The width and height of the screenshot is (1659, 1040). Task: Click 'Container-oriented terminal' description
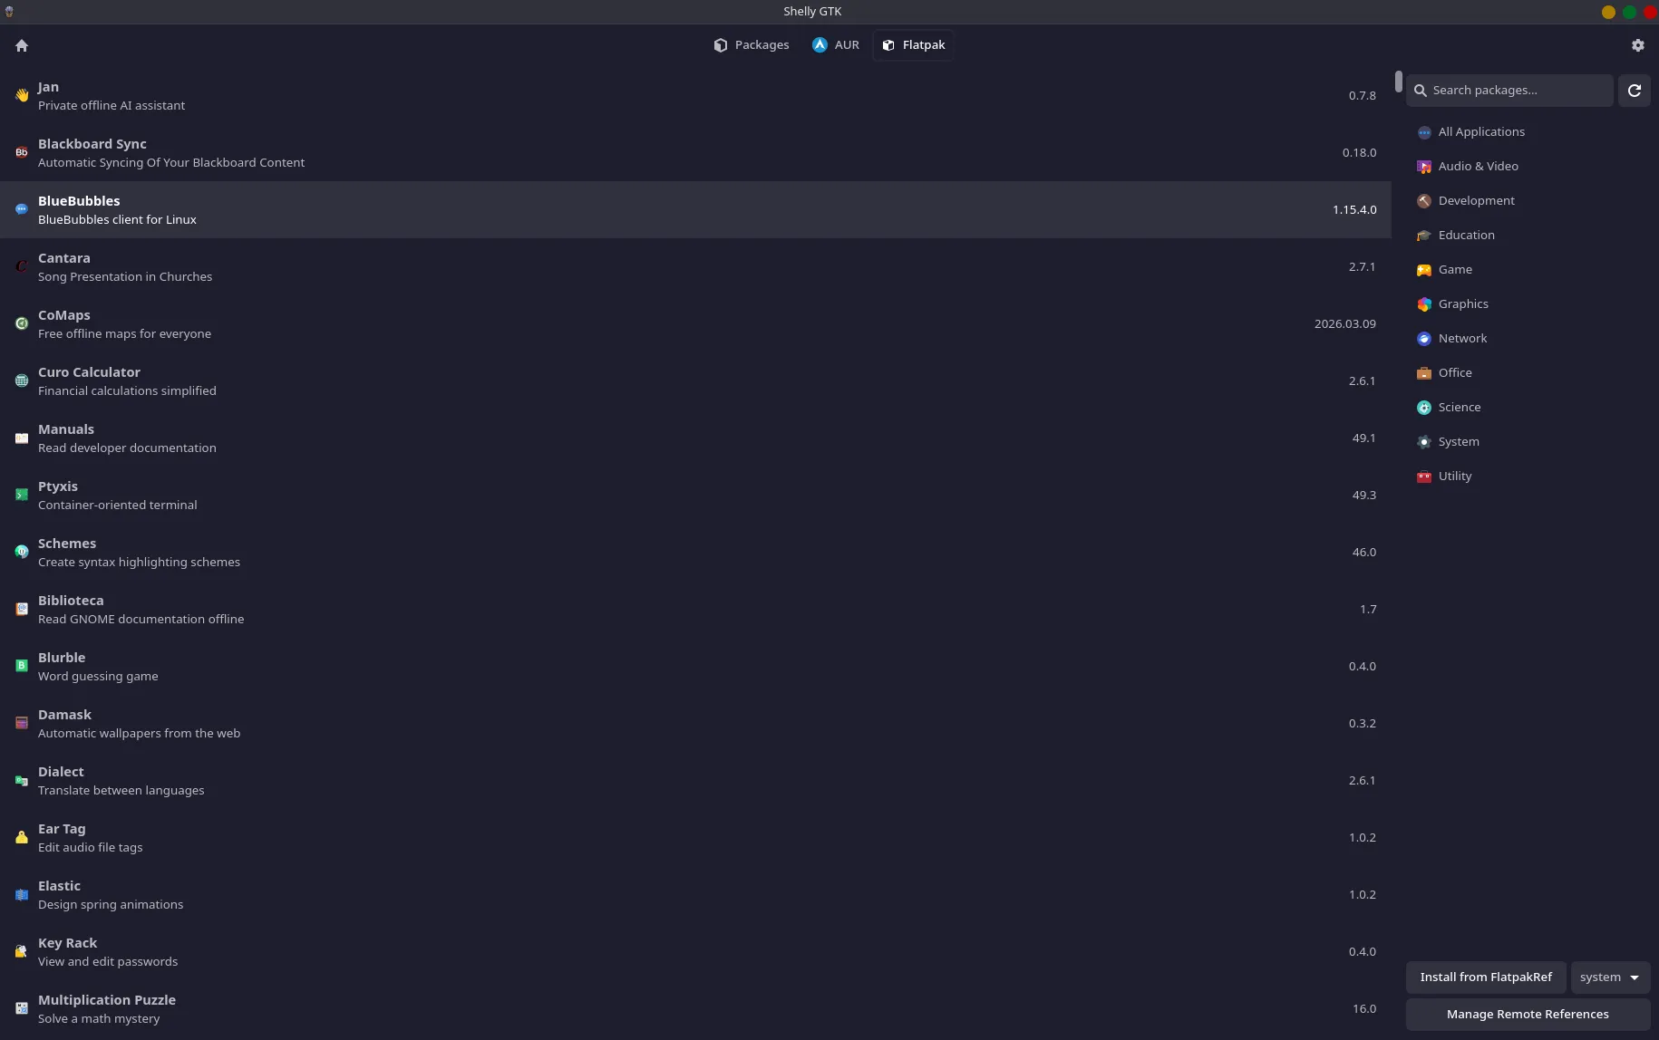click(117, 506)
